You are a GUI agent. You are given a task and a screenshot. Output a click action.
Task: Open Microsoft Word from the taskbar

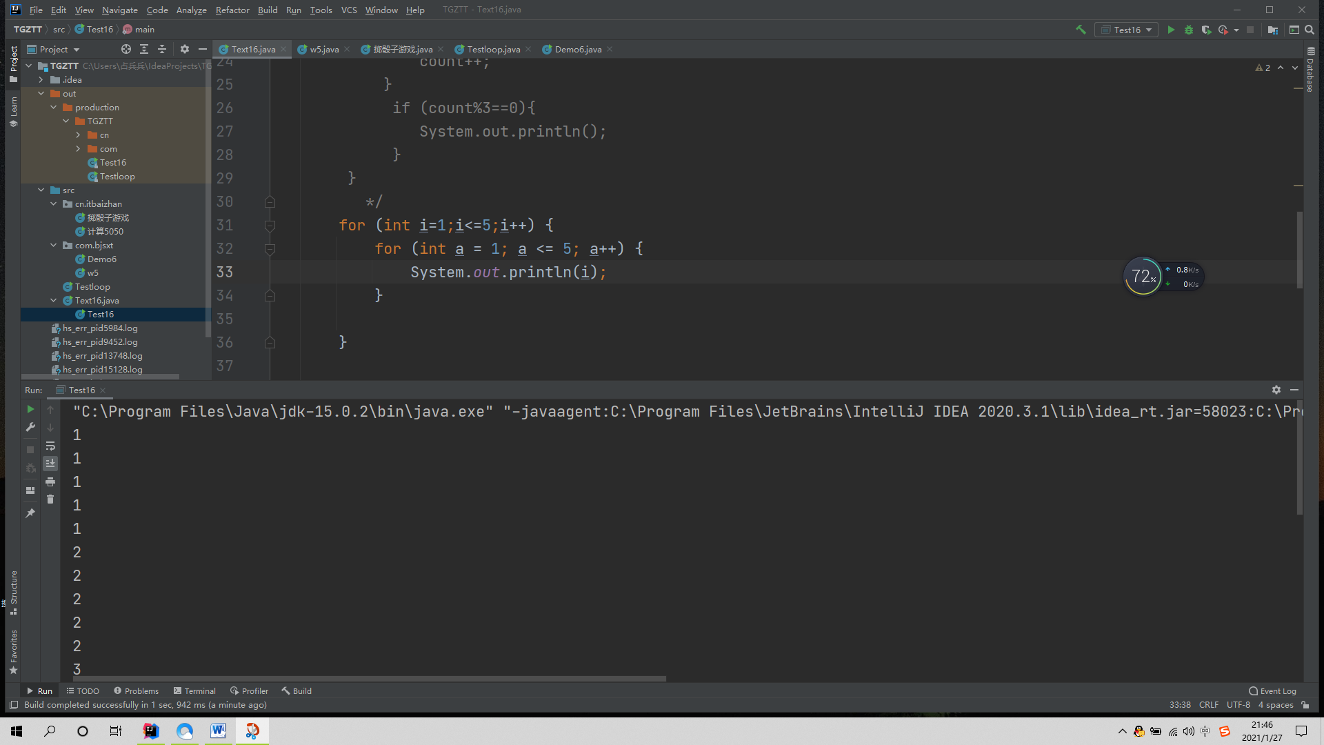[218, 731]
